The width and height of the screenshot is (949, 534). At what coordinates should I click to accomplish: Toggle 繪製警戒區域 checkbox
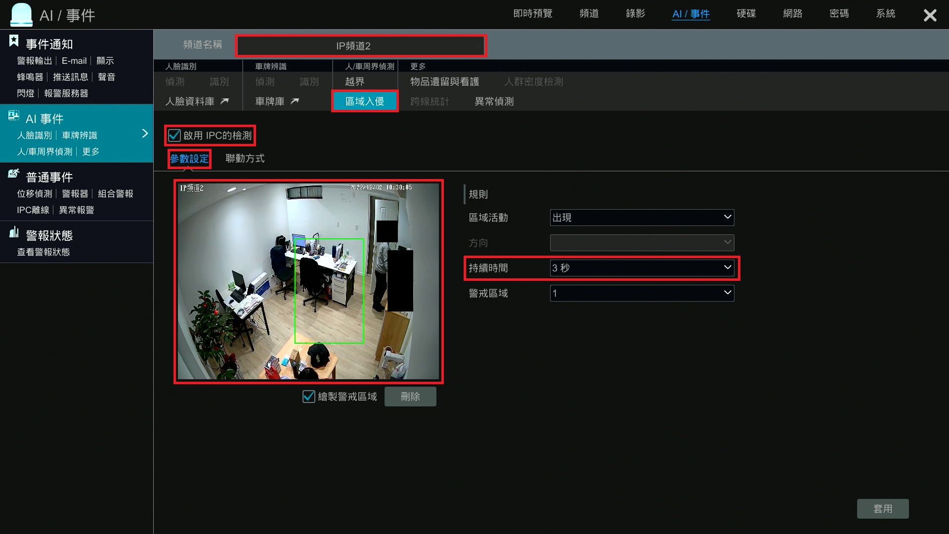point(308,397)
